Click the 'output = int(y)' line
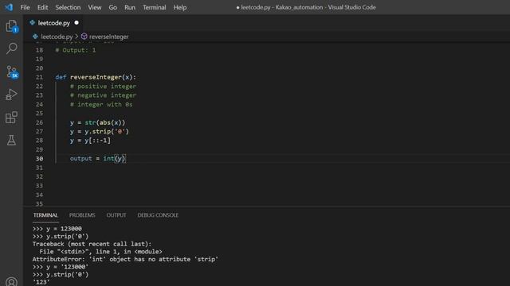The image size is (510, 286). 97,159
